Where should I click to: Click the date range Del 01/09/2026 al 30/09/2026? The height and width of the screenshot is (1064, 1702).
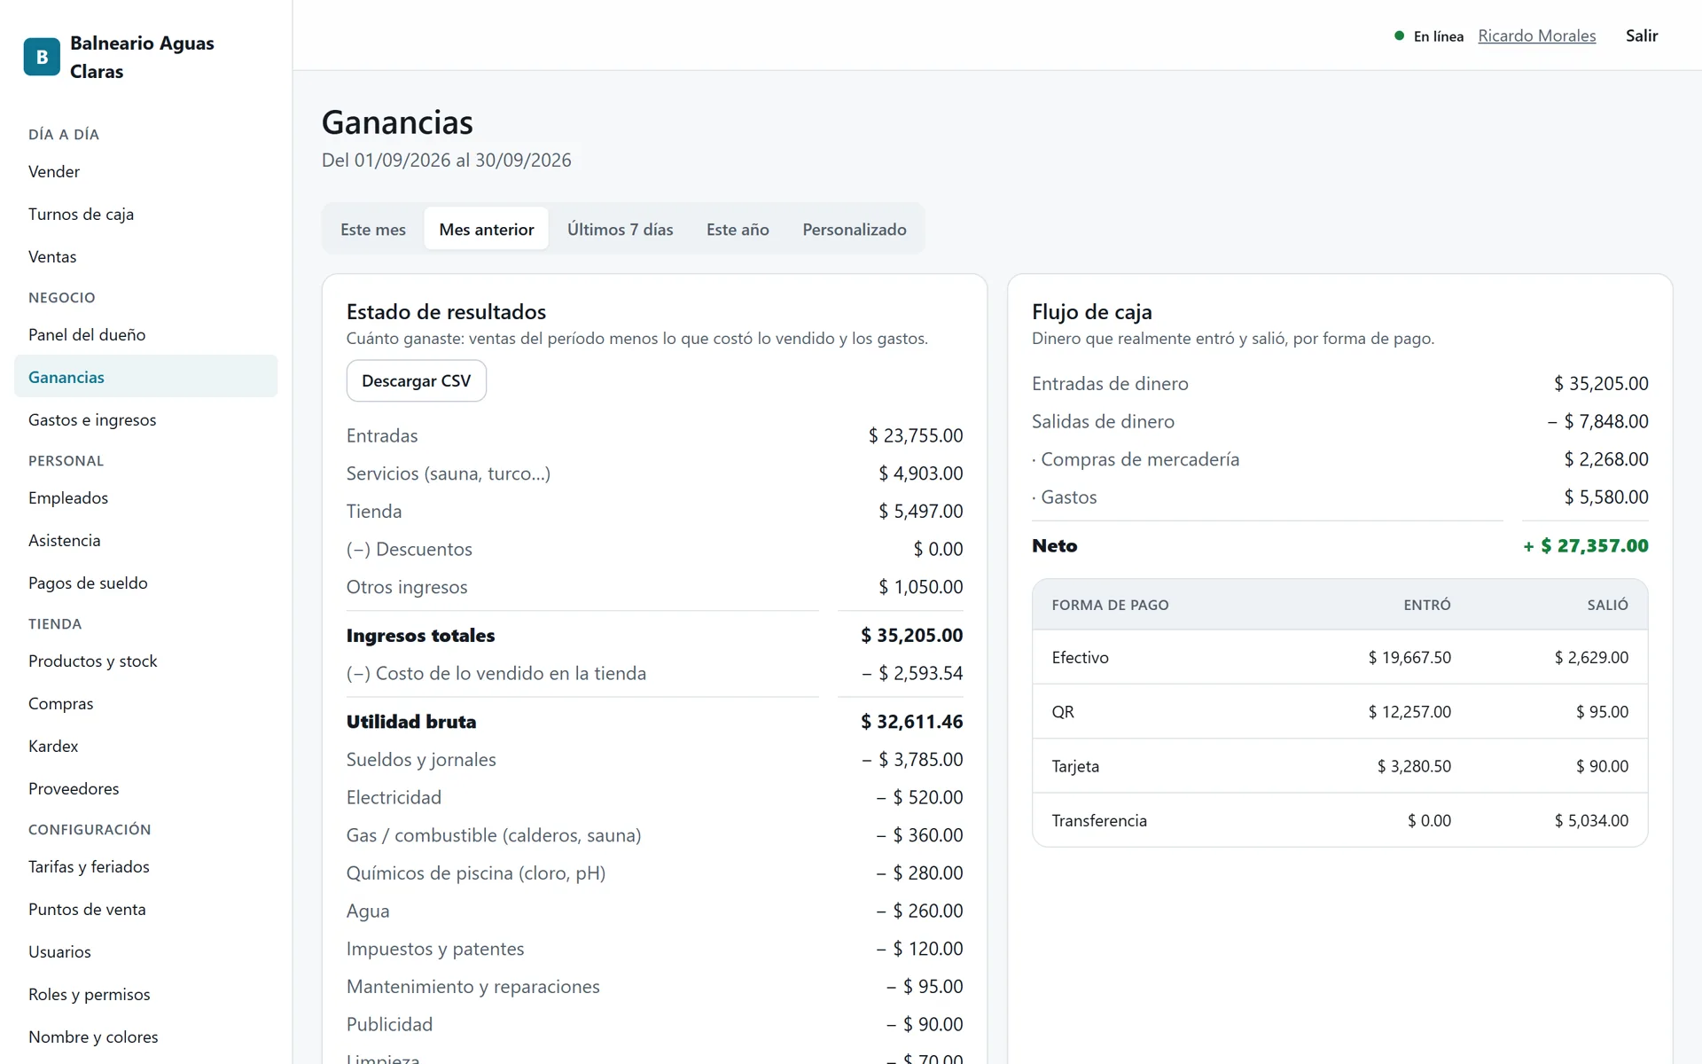pos(447,160)
